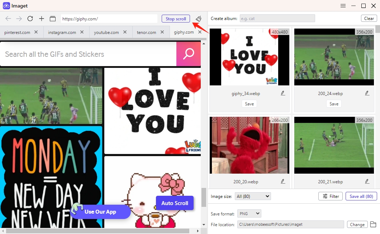This screenshot has height=234, width=380.
Task: Click the 200_24.webp file name
Action: coord(330,94)
